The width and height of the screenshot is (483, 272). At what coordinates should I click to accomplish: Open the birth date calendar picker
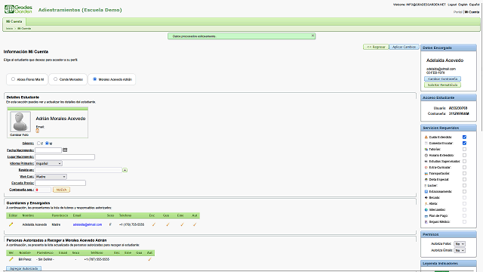(x=65, y=150)
